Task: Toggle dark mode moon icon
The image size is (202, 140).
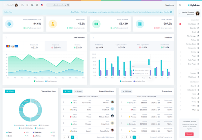Action: pos(23,5)
